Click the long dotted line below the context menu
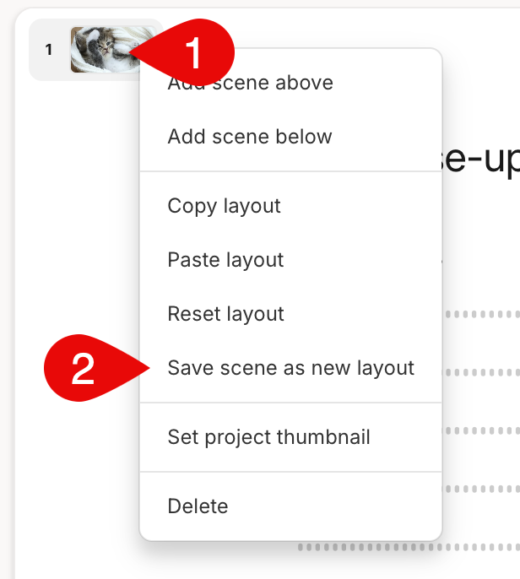520x579 pixels. (x=409, y=547)
